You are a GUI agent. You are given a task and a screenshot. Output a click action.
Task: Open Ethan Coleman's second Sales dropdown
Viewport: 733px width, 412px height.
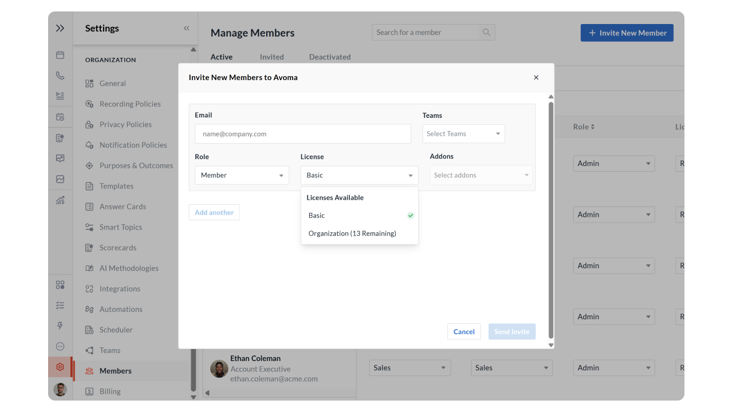click(512, 367)
